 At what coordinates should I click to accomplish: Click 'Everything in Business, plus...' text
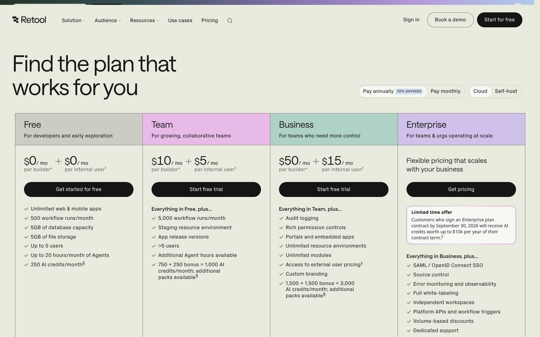point(442,256)
